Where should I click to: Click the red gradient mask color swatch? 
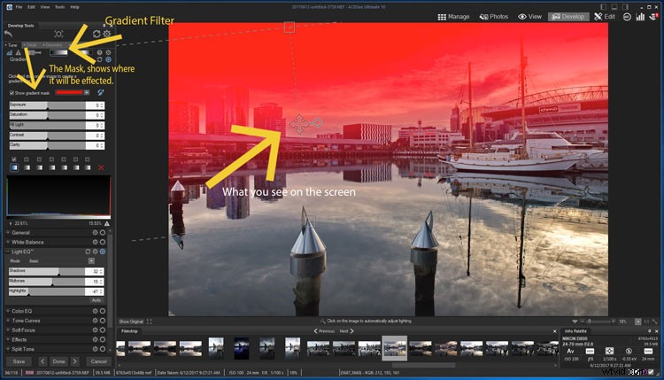click(x=69, y=92)
